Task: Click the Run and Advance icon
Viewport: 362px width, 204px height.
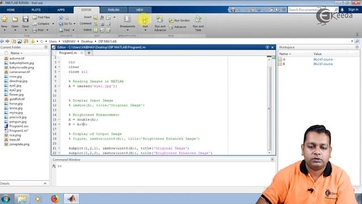Action: [x=160, y=19]
